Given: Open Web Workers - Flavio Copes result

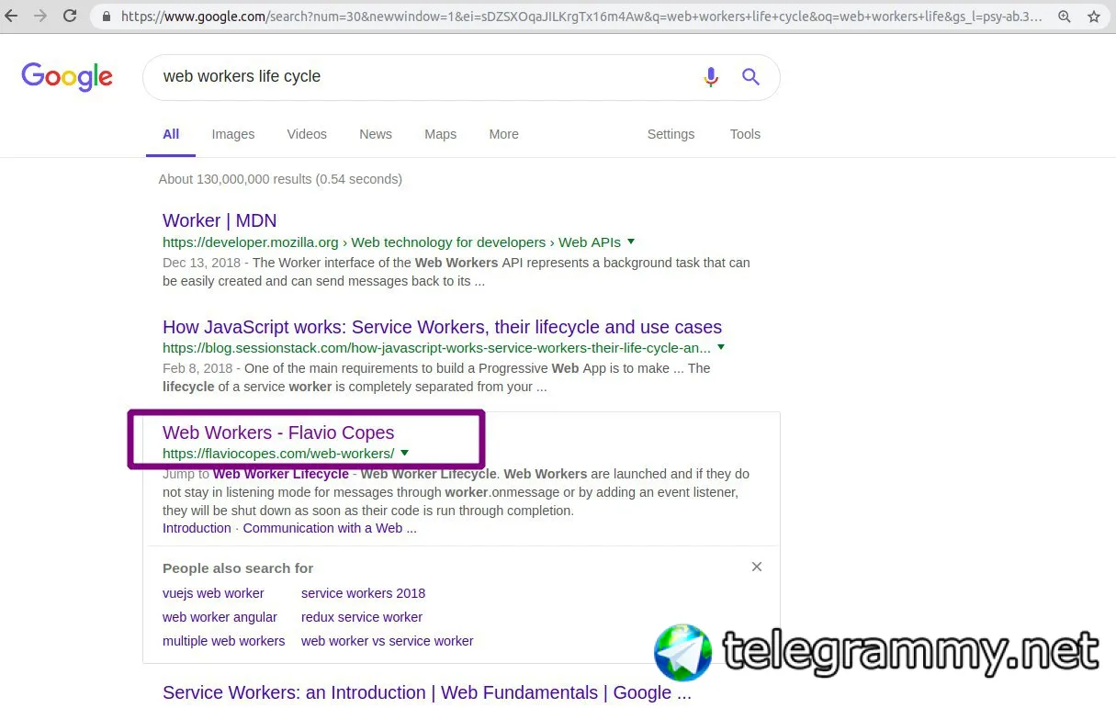Looking at the screenshot, I should pos(278,433).
